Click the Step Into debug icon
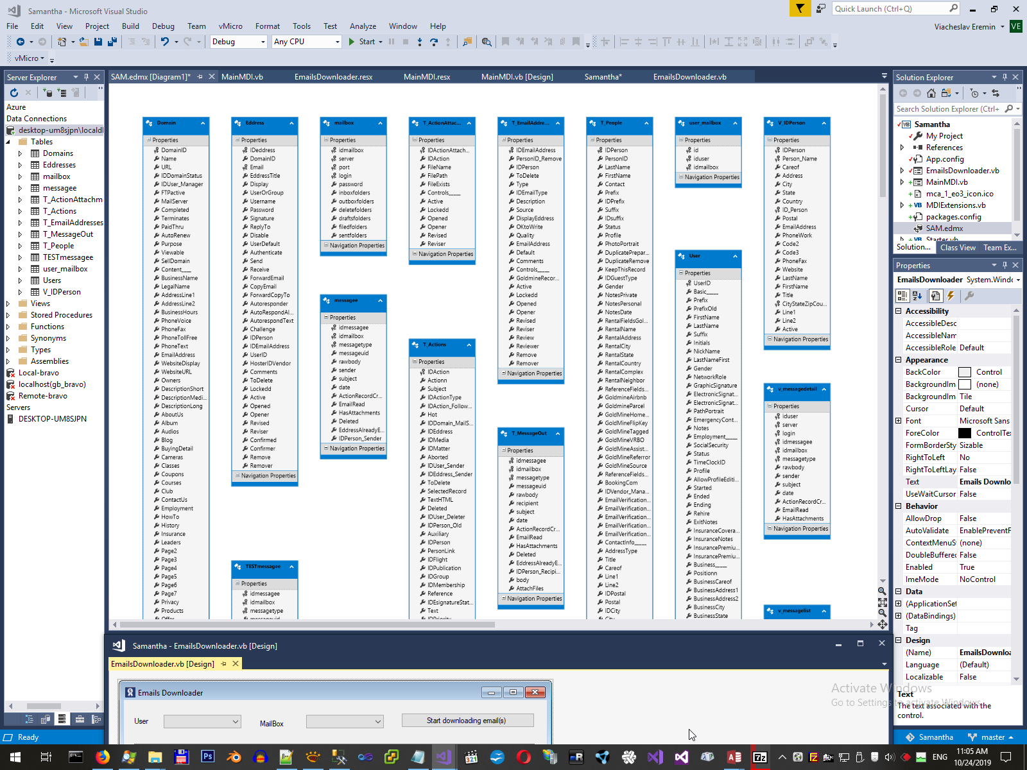This screenshot has height=770, width=1027. tap(420, 42)
